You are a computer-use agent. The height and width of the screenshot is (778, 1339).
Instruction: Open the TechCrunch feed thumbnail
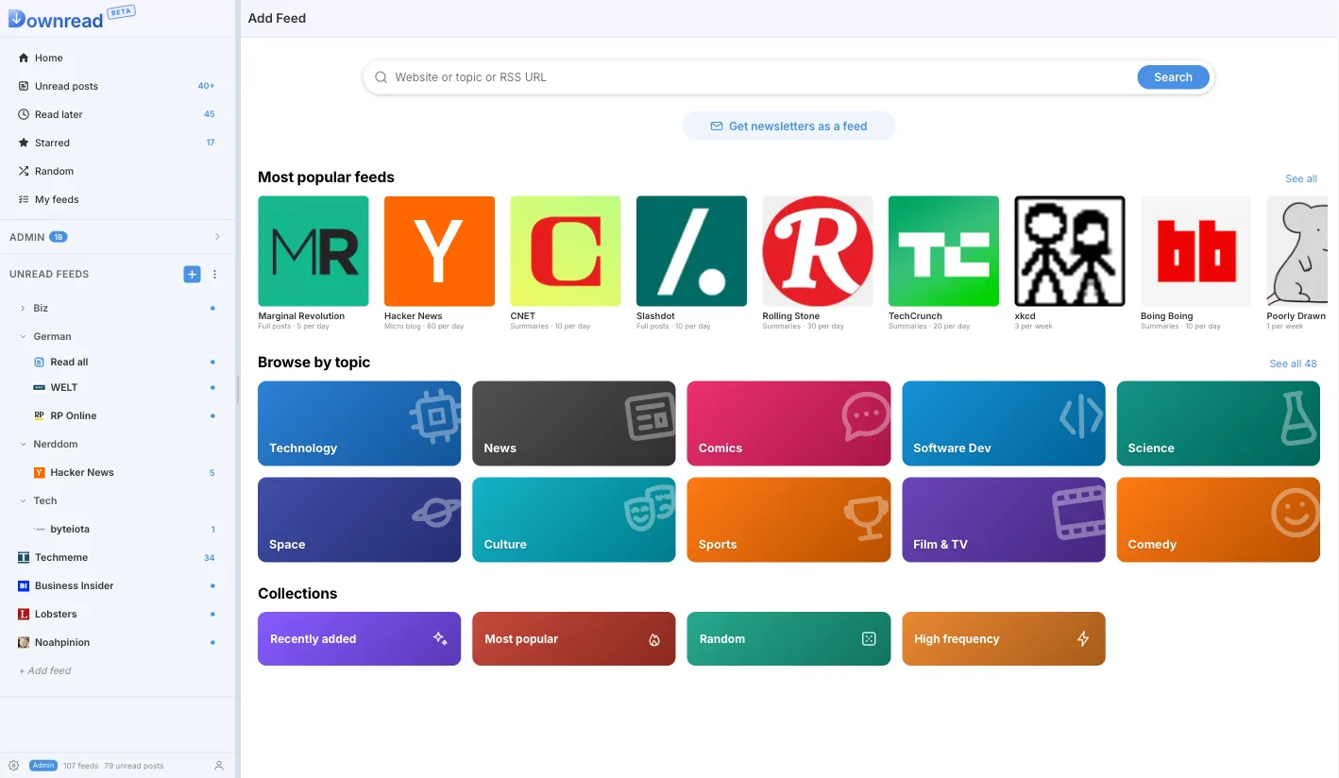[943, 251]
